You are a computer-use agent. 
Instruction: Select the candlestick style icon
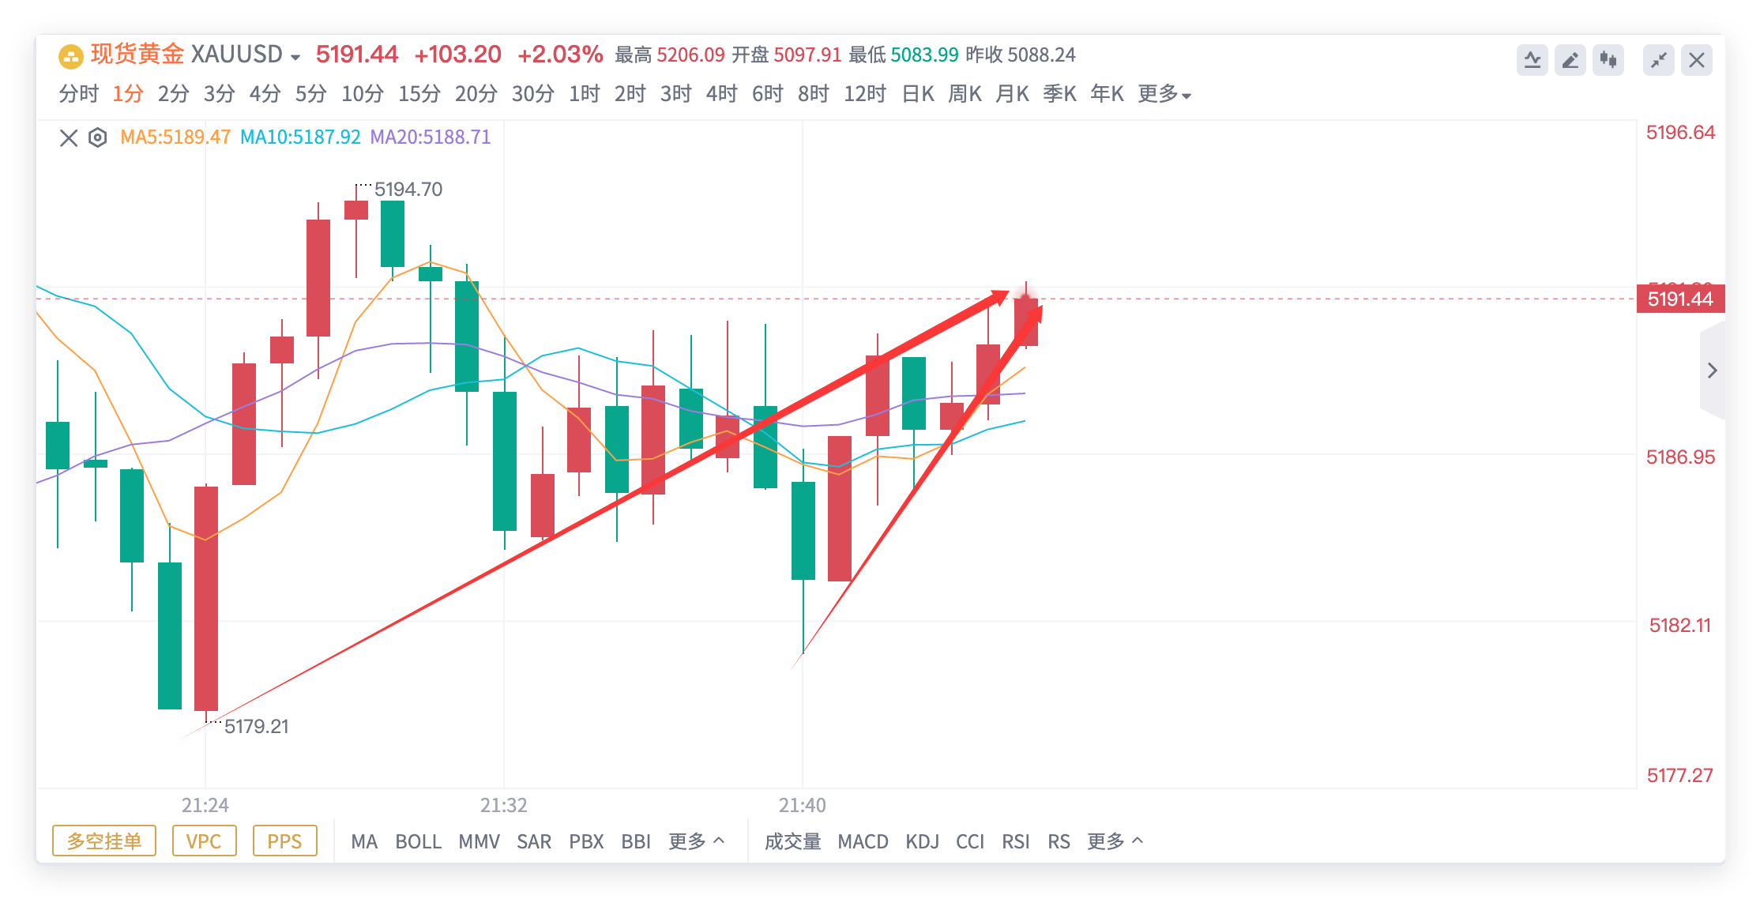[1609, 59]
